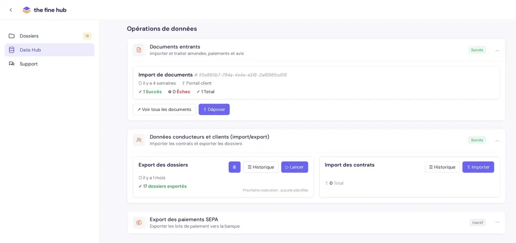Collapse the Données conducteurs et clients section

pos(497,141)
